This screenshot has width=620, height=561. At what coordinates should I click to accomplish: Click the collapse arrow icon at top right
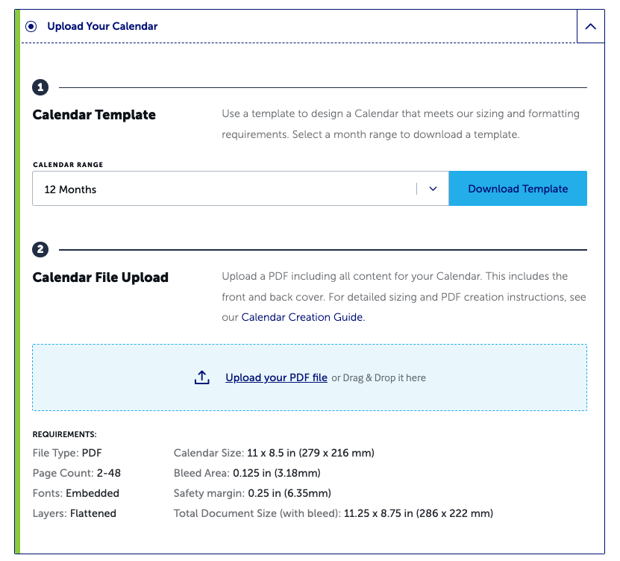(591, 26)
